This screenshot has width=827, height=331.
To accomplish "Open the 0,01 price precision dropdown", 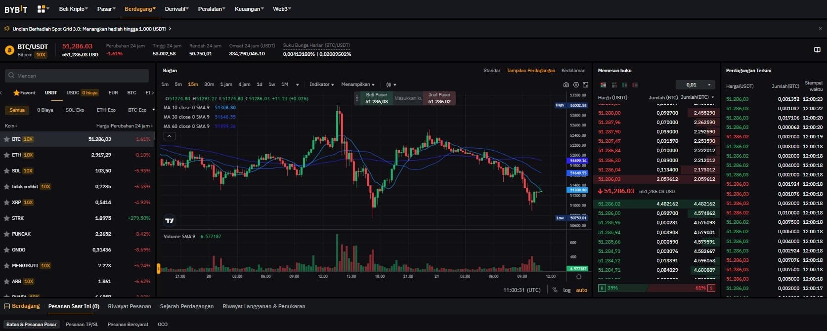I will tap(696, 85).
